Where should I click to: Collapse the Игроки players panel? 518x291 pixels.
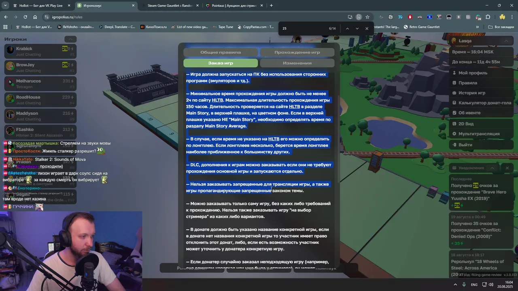[x=70, y=39]
